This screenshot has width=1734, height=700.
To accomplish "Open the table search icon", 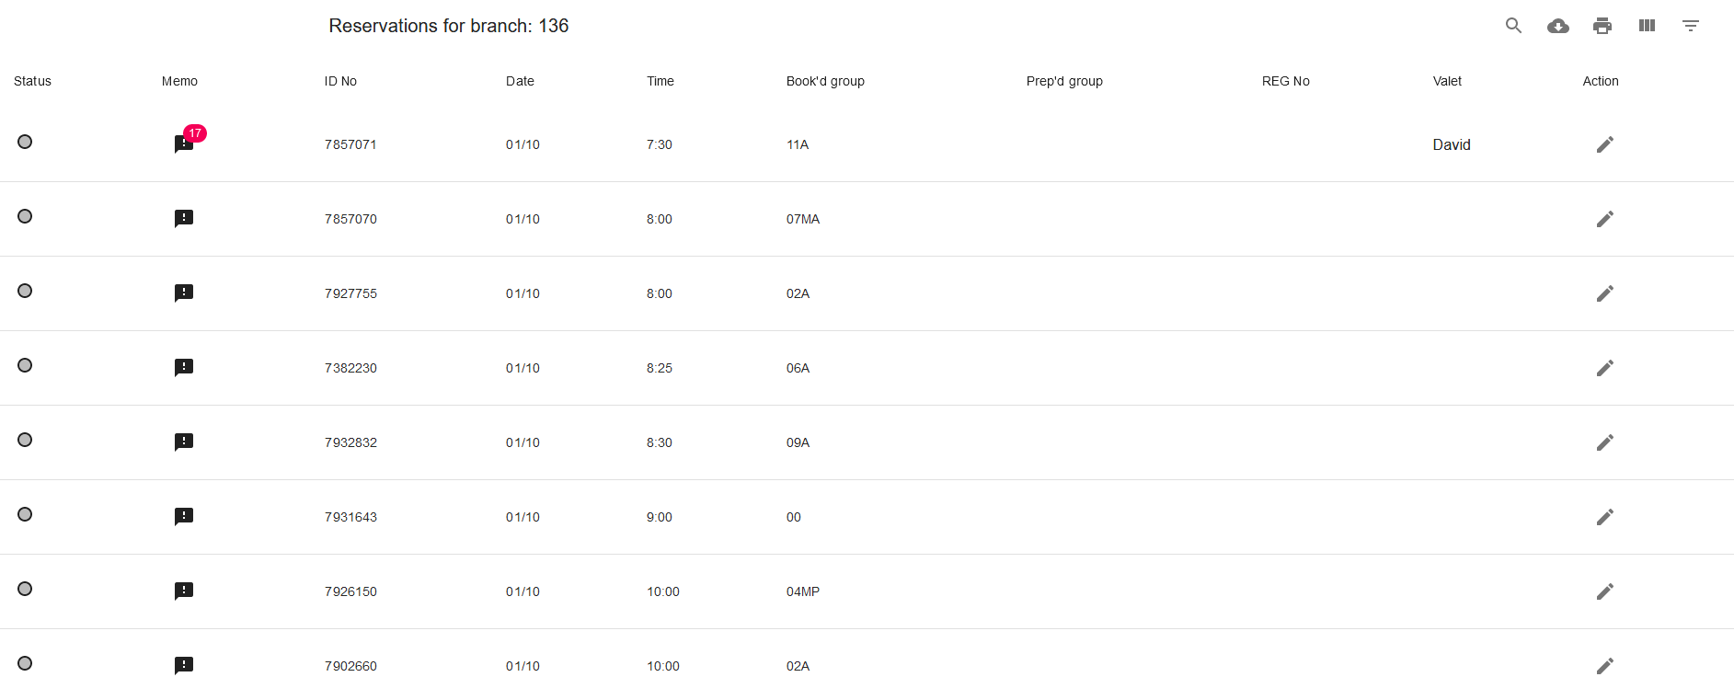I will pos(1513,26).
